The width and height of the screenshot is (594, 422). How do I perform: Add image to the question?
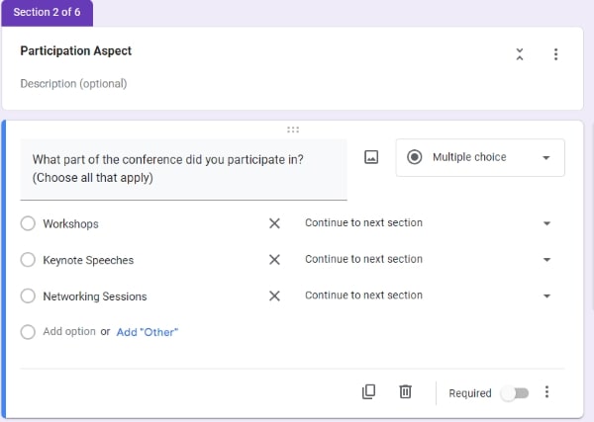(371, 157)
